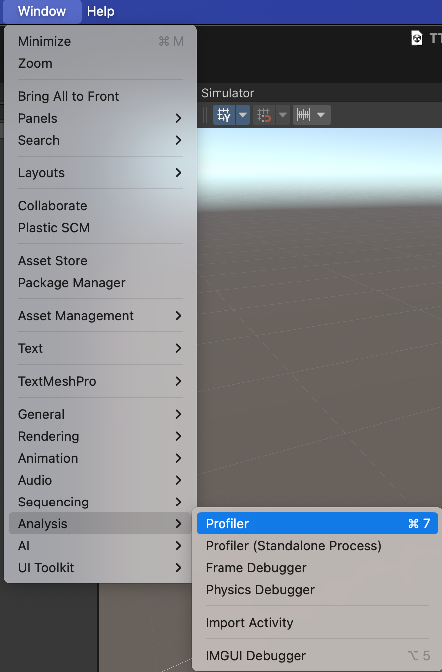Click the Unity document icon at top right
This screenshot has height=672, width=442.
tap(417, 38)
